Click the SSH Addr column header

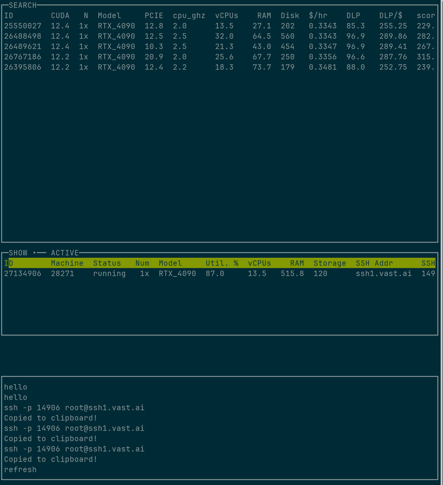[374, 263]
